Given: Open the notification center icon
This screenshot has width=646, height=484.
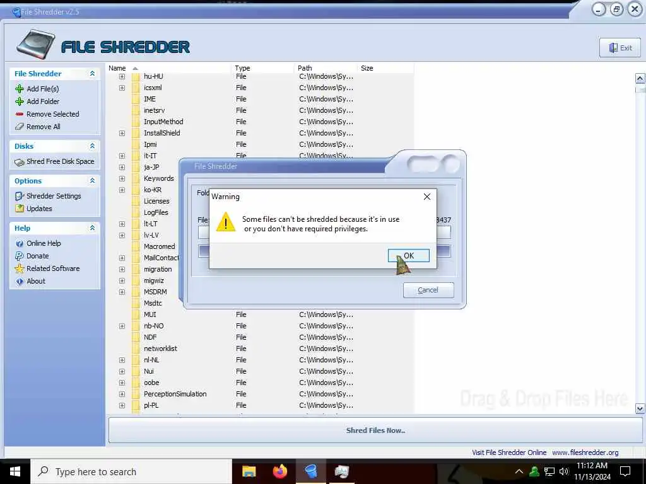Looking at the screenshot, I should click(625, 471).
